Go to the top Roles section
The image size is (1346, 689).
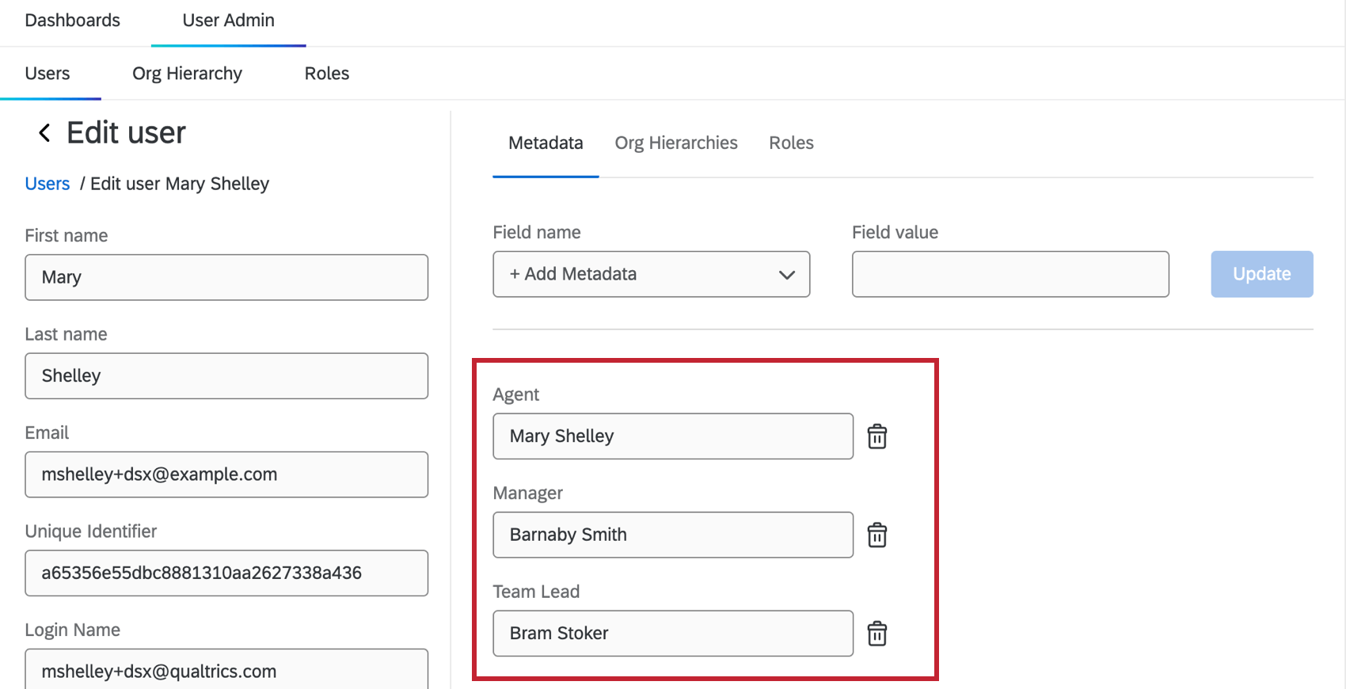(326, 74)
